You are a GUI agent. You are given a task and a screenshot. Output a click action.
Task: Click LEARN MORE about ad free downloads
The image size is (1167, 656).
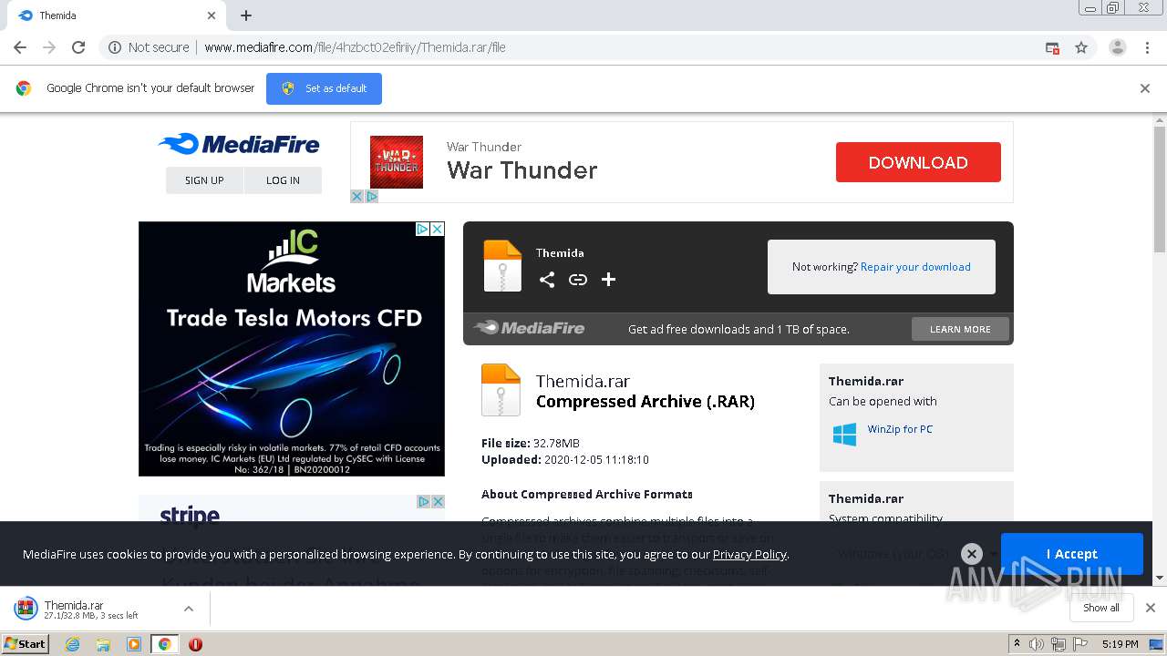pyautogui.click(x=960, y=329)
